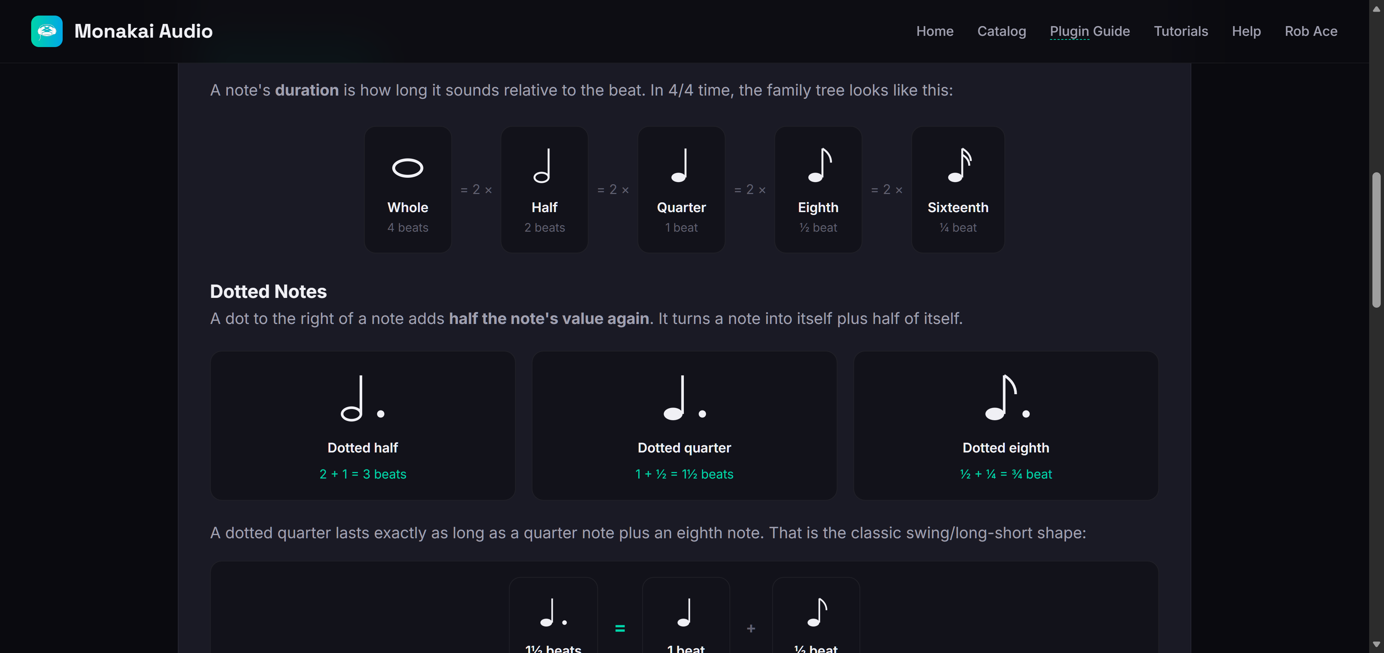Viewport: 1384px width, 653px height.
Task: Click the whole note symbol
Action: [x=408, y=168]
